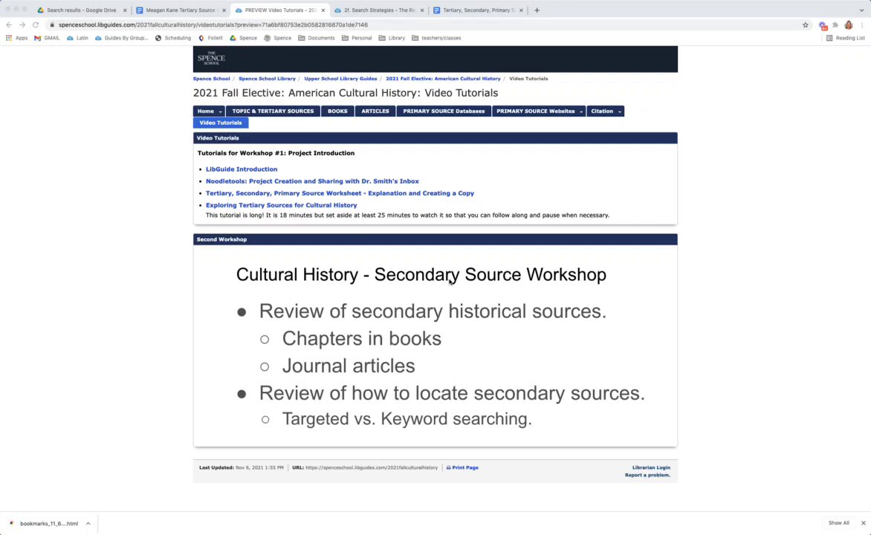Open the Guides By Group bookmark

(122, 38)
